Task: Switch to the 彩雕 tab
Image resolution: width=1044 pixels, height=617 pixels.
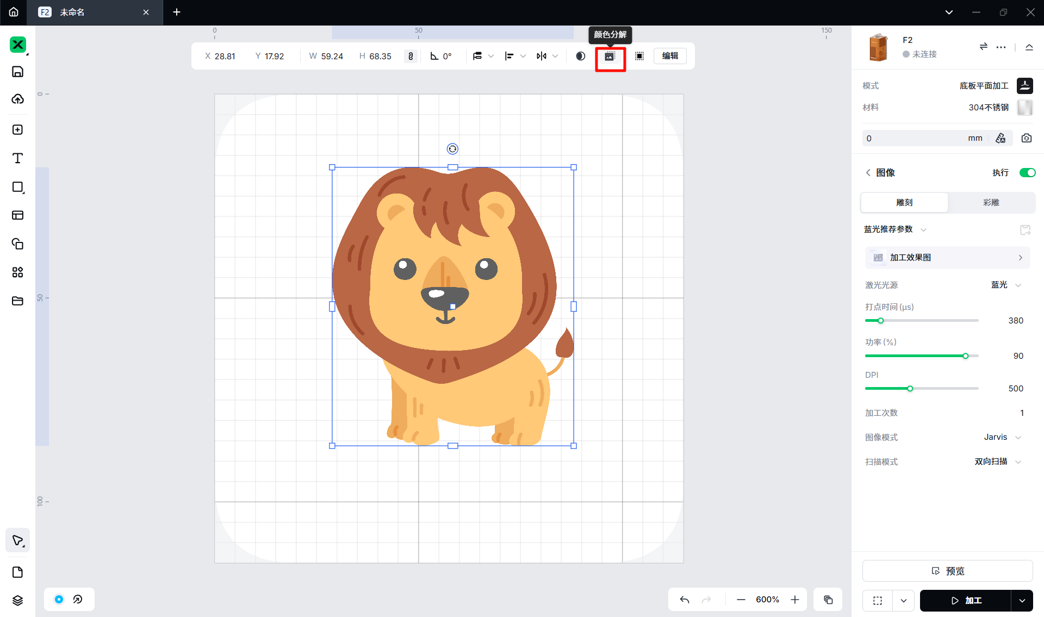Action: (x=991, y=202)
